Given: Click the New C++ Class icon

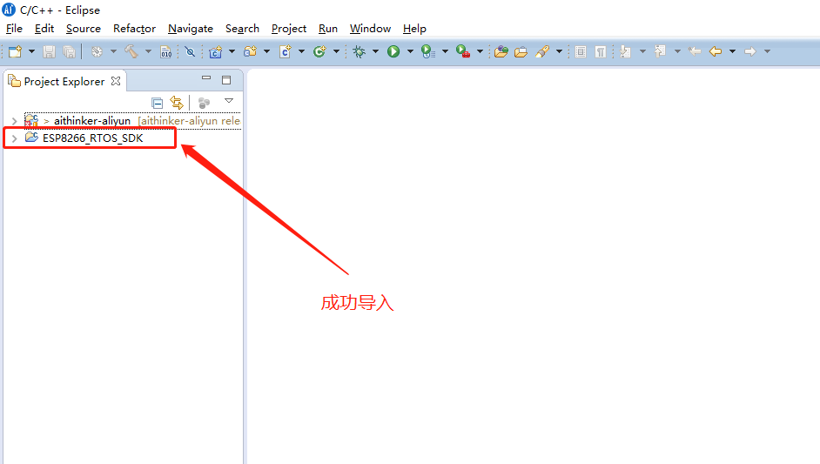Looking at the screenshot, I should click(x=319, y=51).
